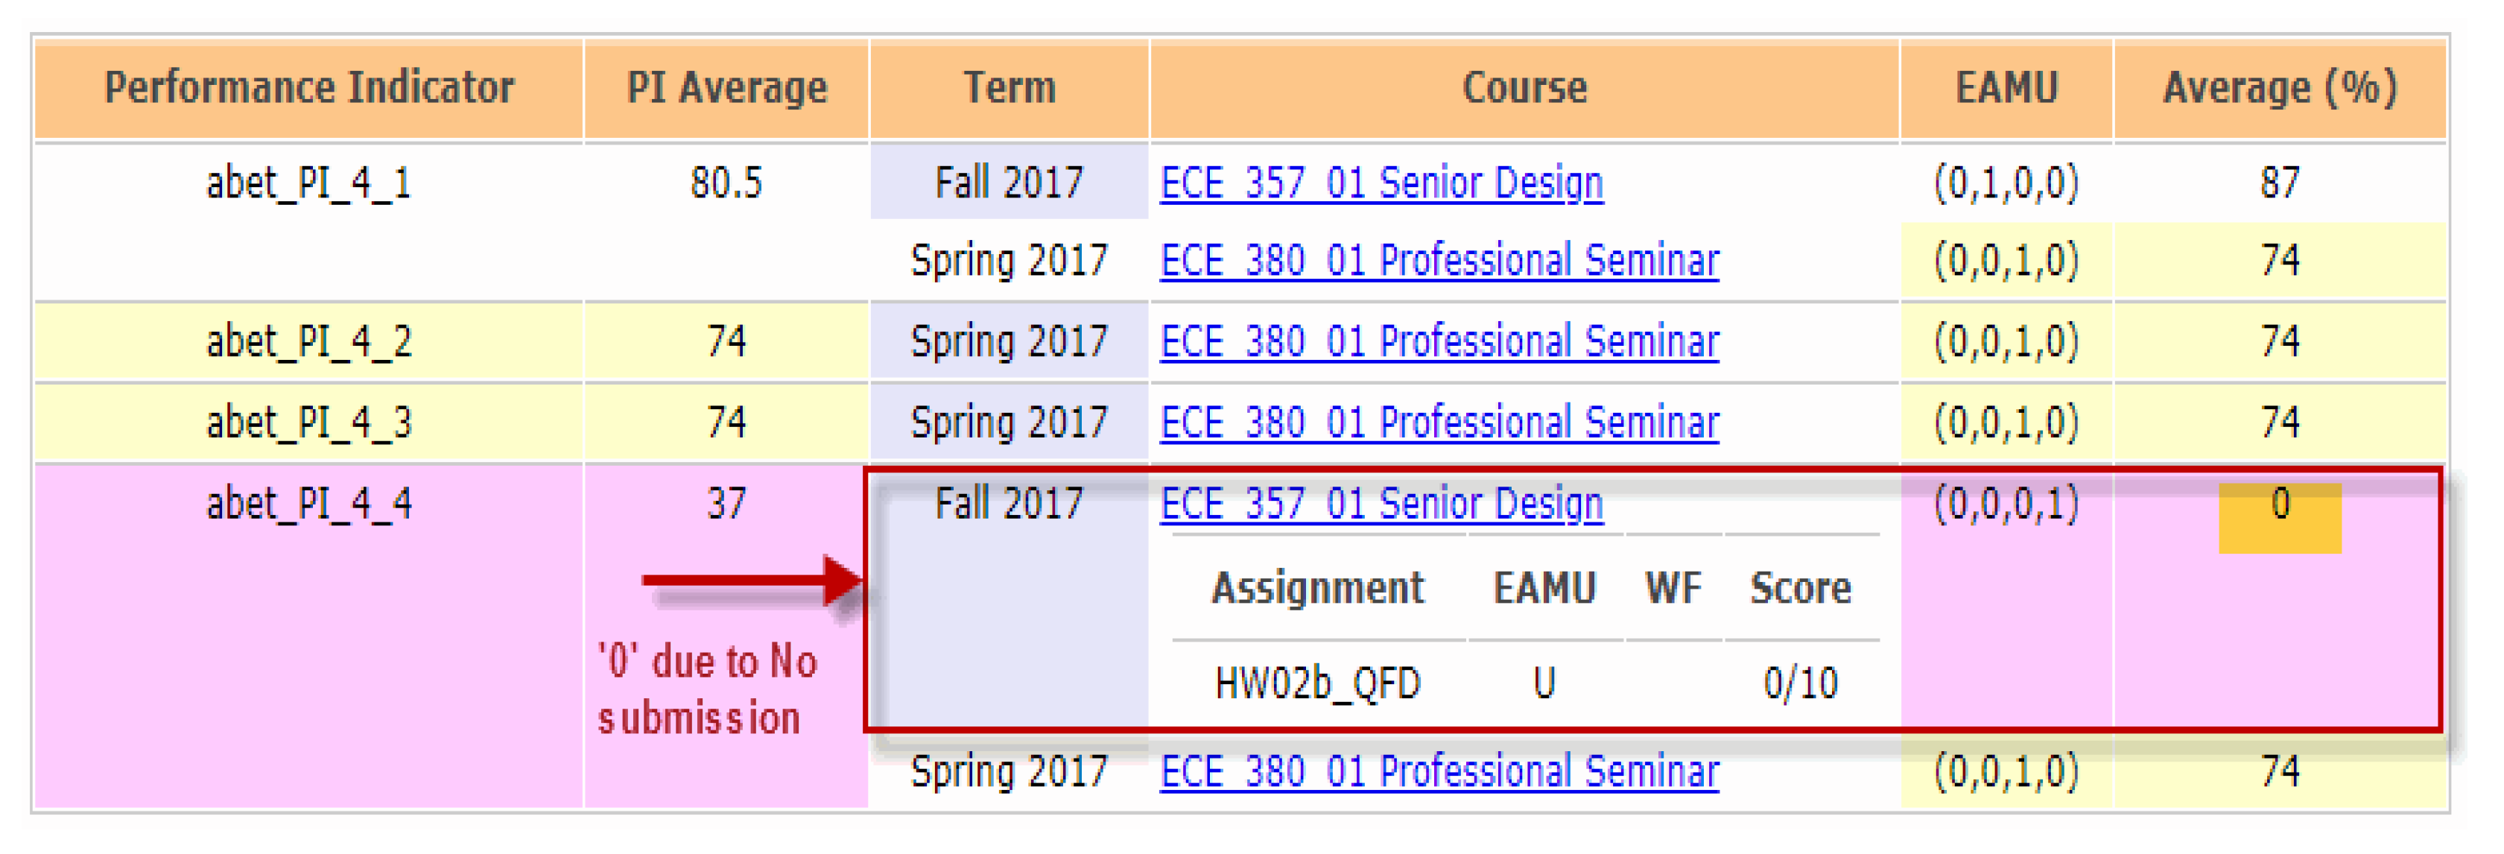Click the EAMU column header in top row

[2006, 89]
